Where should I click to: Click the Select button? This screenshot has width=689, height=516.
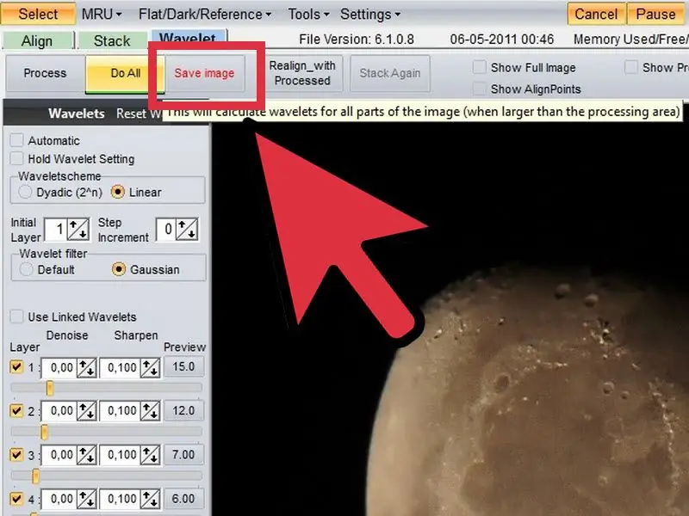point(38,14)
